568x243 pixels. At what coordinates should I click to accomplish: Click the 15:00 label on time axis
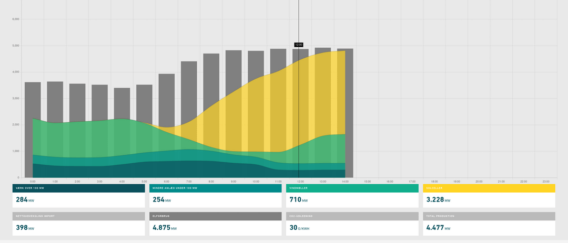(367, 182)
